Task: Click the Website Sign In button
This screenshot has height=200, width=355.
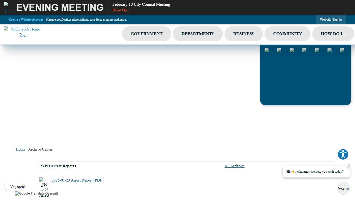Action: 331,20
